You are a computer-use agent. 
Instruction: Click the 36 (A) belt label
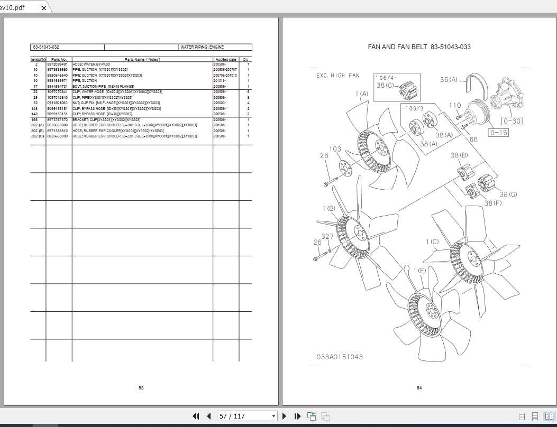click(449, 79)
